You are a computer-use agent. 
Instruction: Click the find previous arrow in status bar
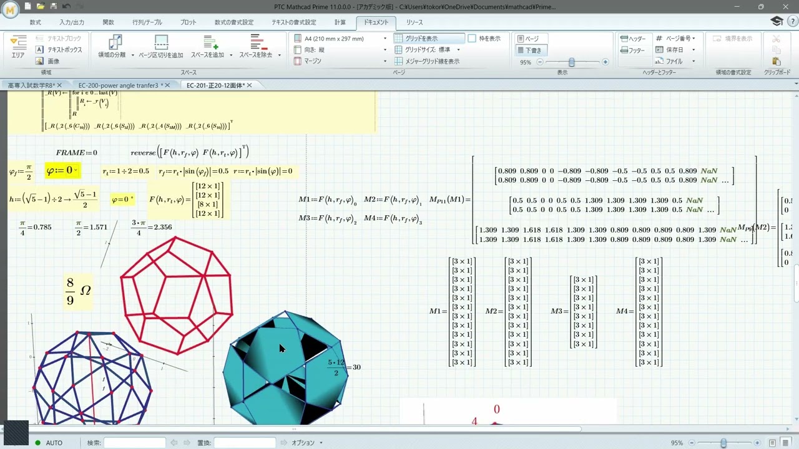point(175,443)
